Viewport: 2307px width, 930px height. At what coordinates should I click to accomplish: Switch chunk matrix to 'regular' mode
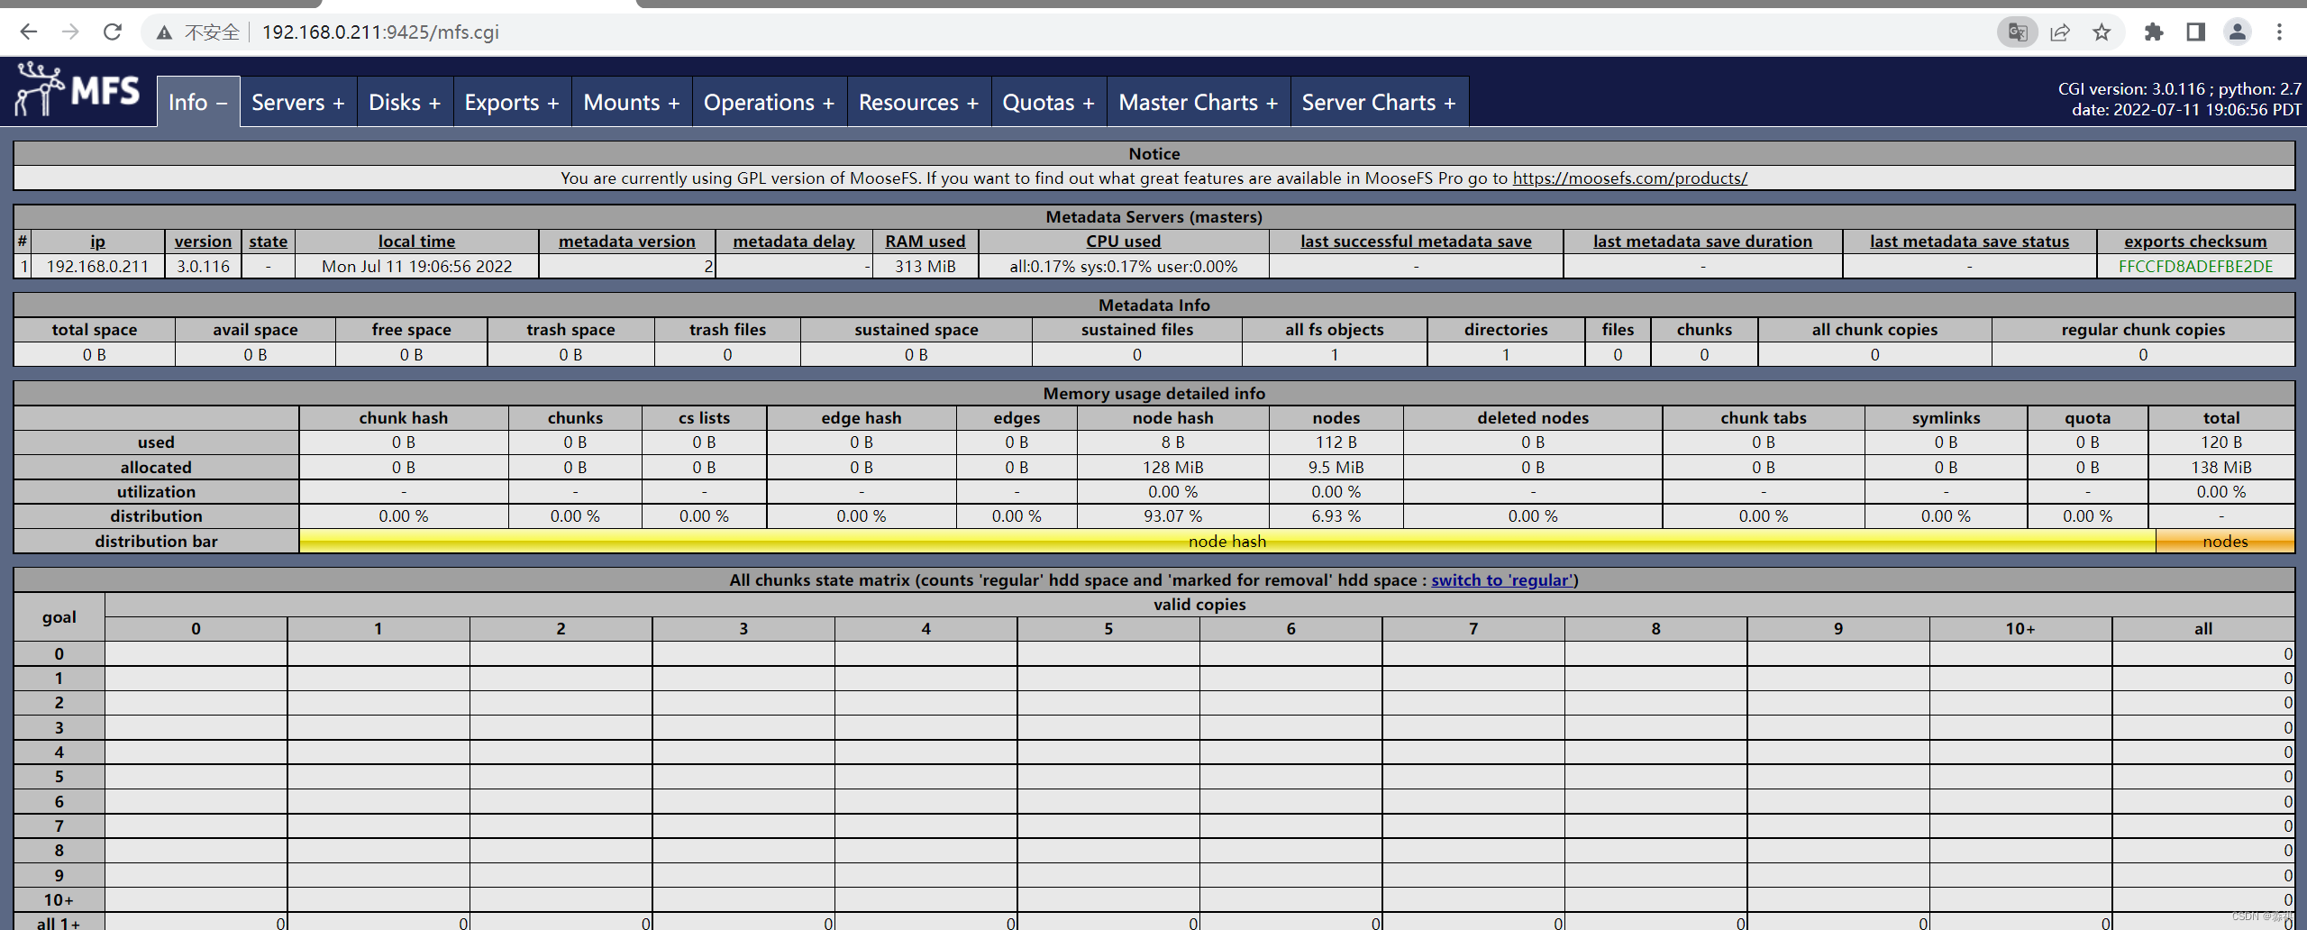coord(1502,579)
